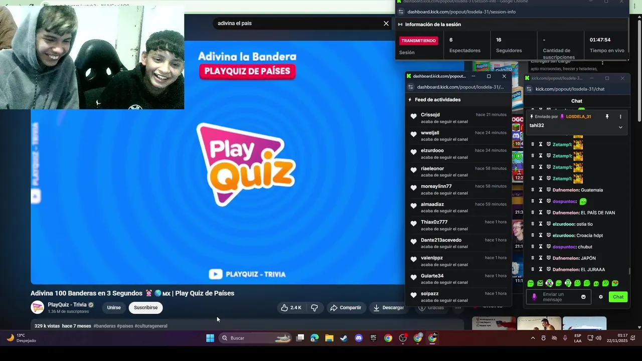The height and width of the screenshot is (361, 642).
Task: Timeout icon on 'Croacia hdpt' message
Action: 541,236
